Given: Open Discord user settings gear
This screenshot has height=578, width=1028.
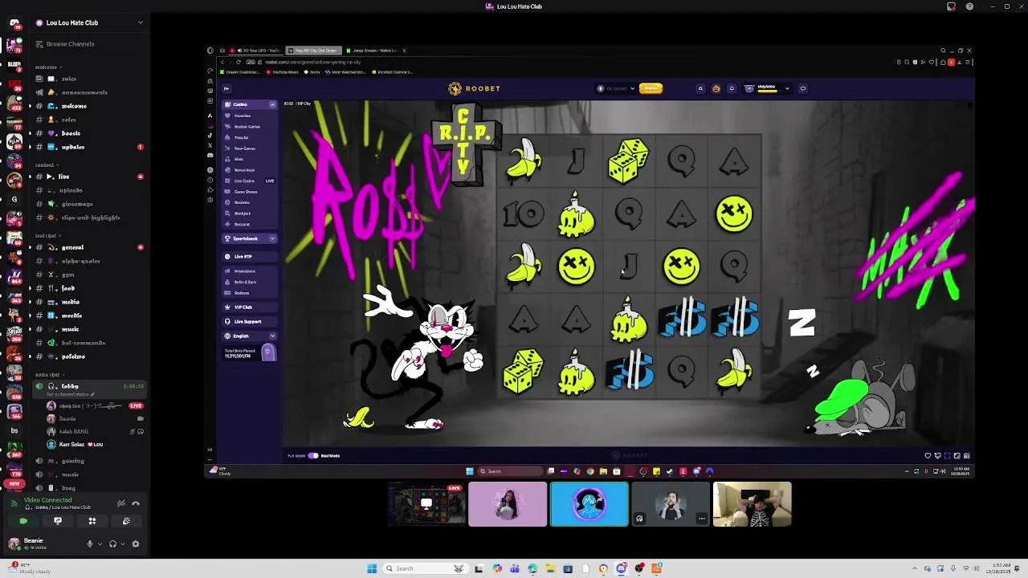Looking at the screenshot, I should coord(136,543).
